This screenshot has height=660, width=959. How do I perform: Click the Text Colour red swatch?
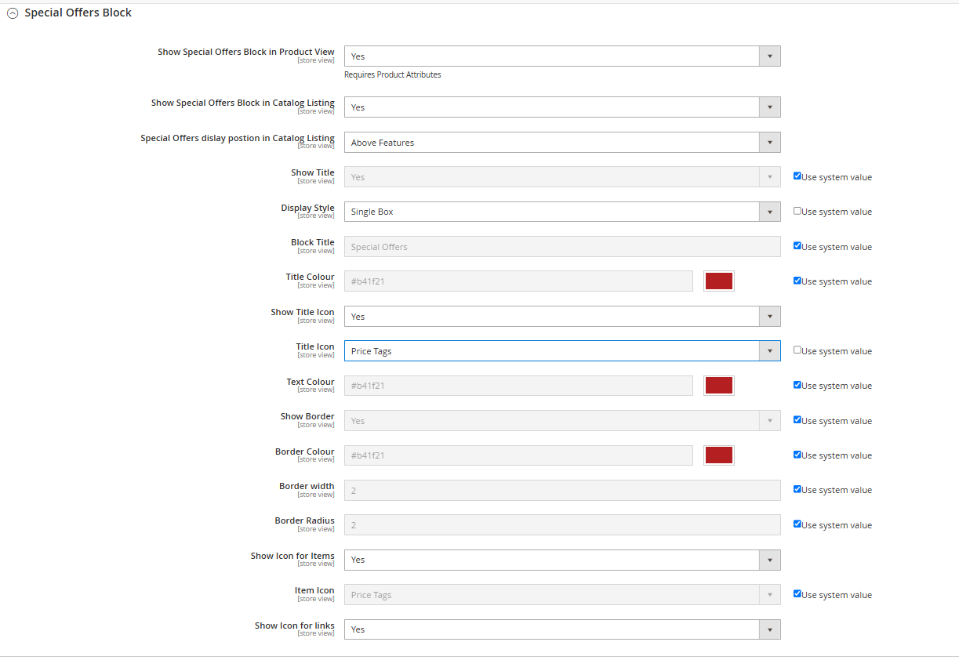[x=718, y=386]
